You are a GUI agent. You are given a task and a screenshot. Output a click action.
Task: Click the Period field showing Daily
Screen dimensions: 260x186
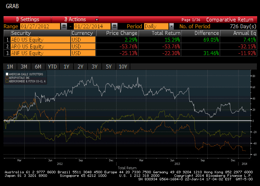point(156,26)
